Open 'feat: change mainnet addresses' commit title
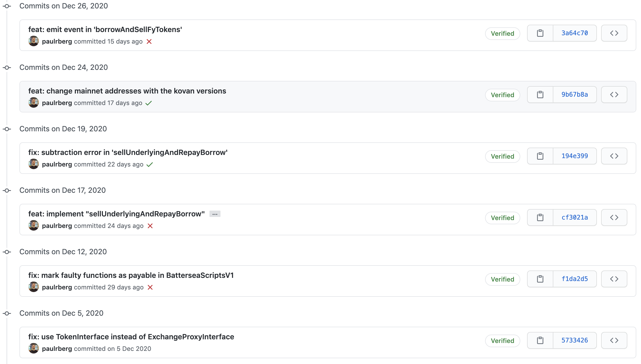 (127, 91)
